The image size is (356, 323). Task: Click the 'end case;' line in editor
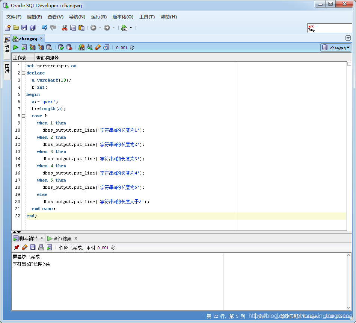tap(43, 209)
